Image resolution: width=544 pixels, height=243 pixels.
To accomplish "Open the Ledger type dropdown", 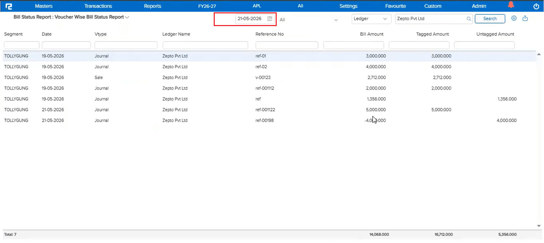I will pos(371,19).
